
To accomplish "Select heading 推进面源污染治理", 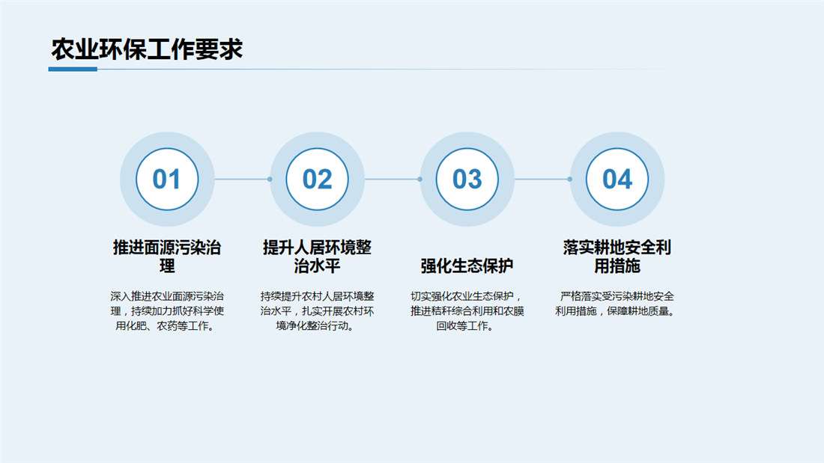I will point(167,256).
